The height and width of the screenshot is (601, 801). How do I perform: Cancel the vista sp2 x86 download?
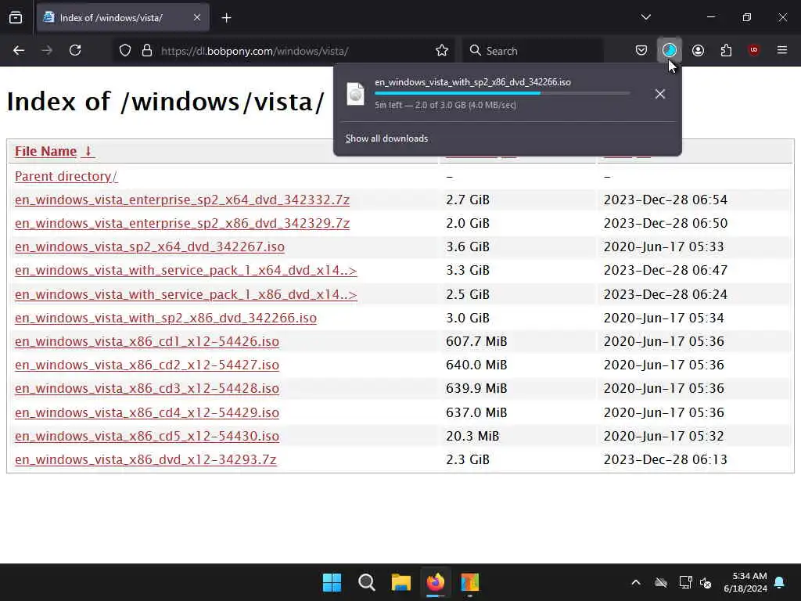click(659, 94)
